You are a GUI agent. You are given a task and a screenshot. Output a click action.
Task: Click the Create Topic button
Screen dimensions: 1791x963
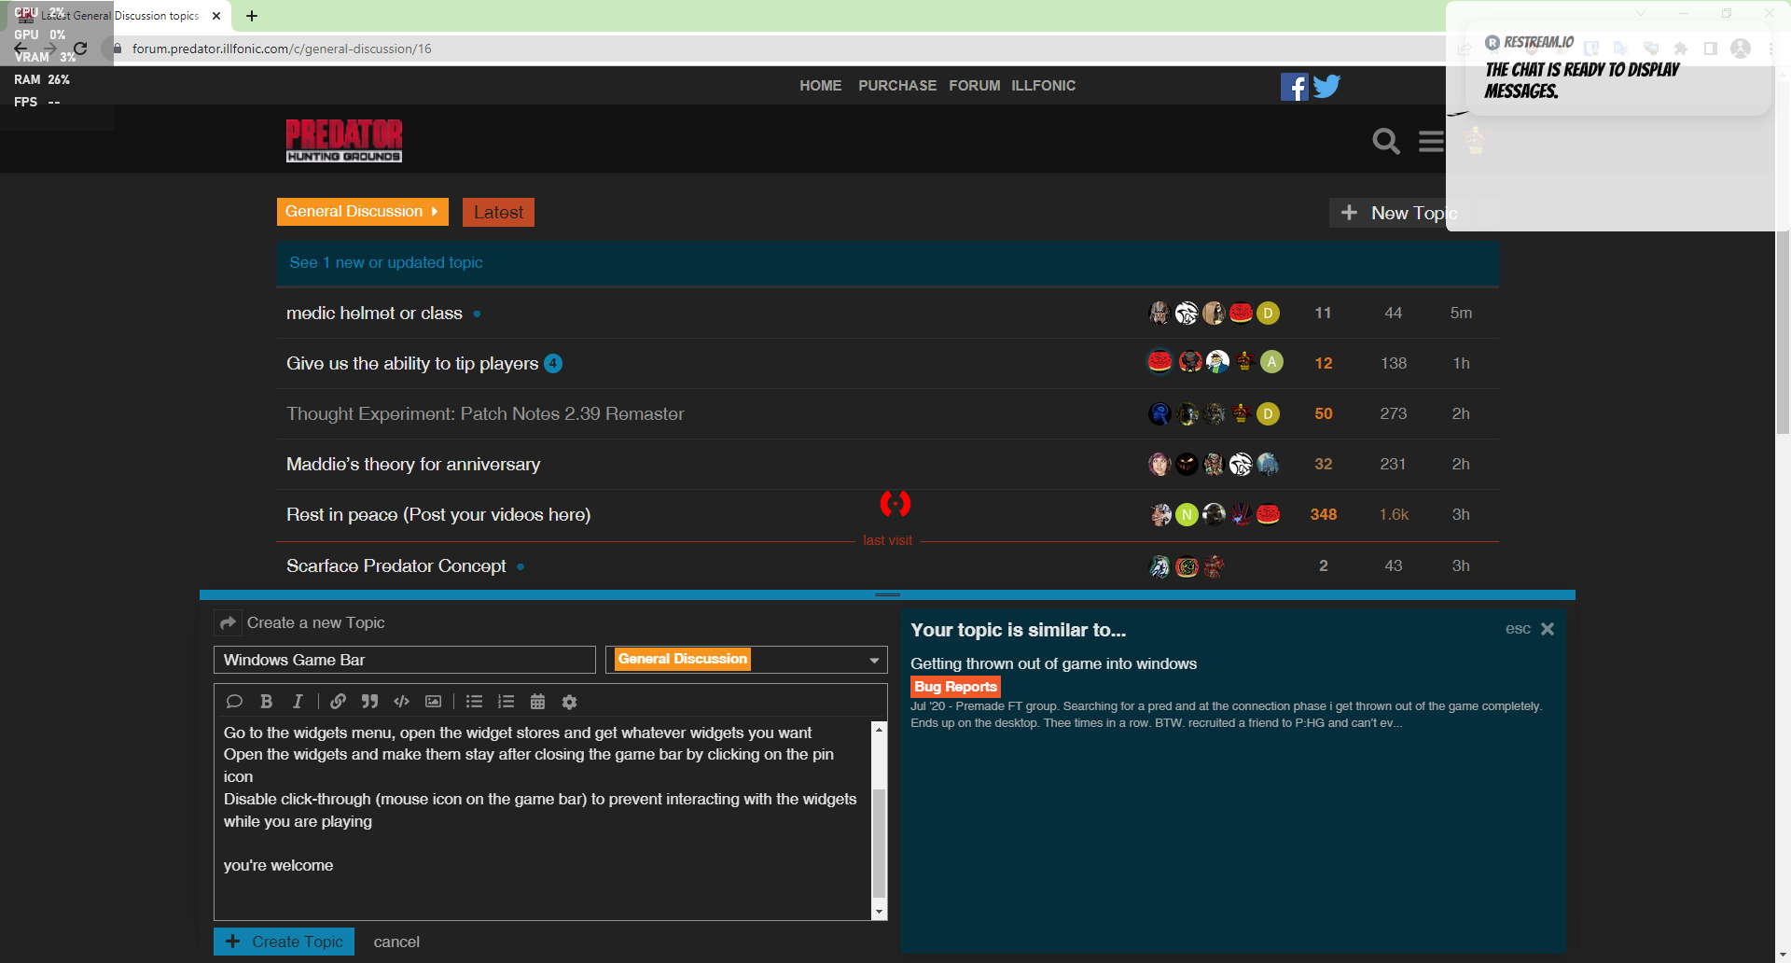point(284,942)
